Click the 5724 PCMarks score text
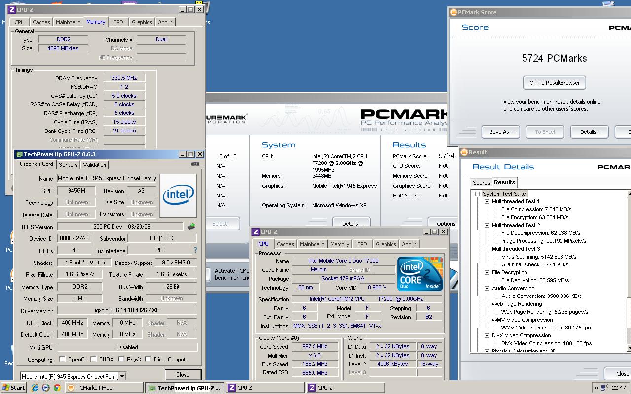The image size is (631, 394). [x=555, y=58]
